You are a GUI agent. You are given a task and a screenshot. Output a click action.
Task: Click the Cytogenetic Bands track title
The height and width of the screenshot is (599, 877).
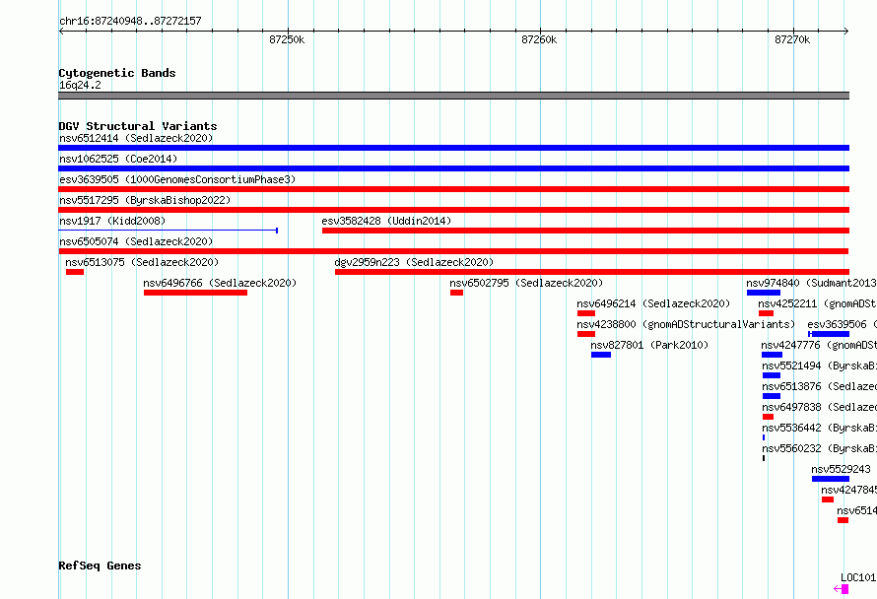point(117,73)
